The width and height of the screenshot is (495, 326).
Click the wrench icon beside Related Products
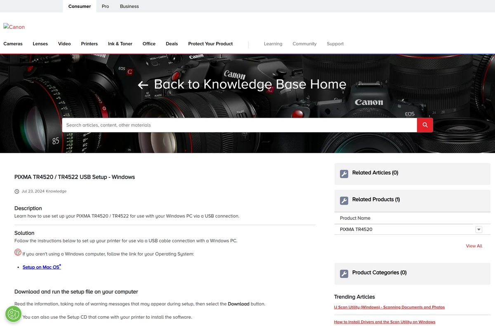click(344, 201)
